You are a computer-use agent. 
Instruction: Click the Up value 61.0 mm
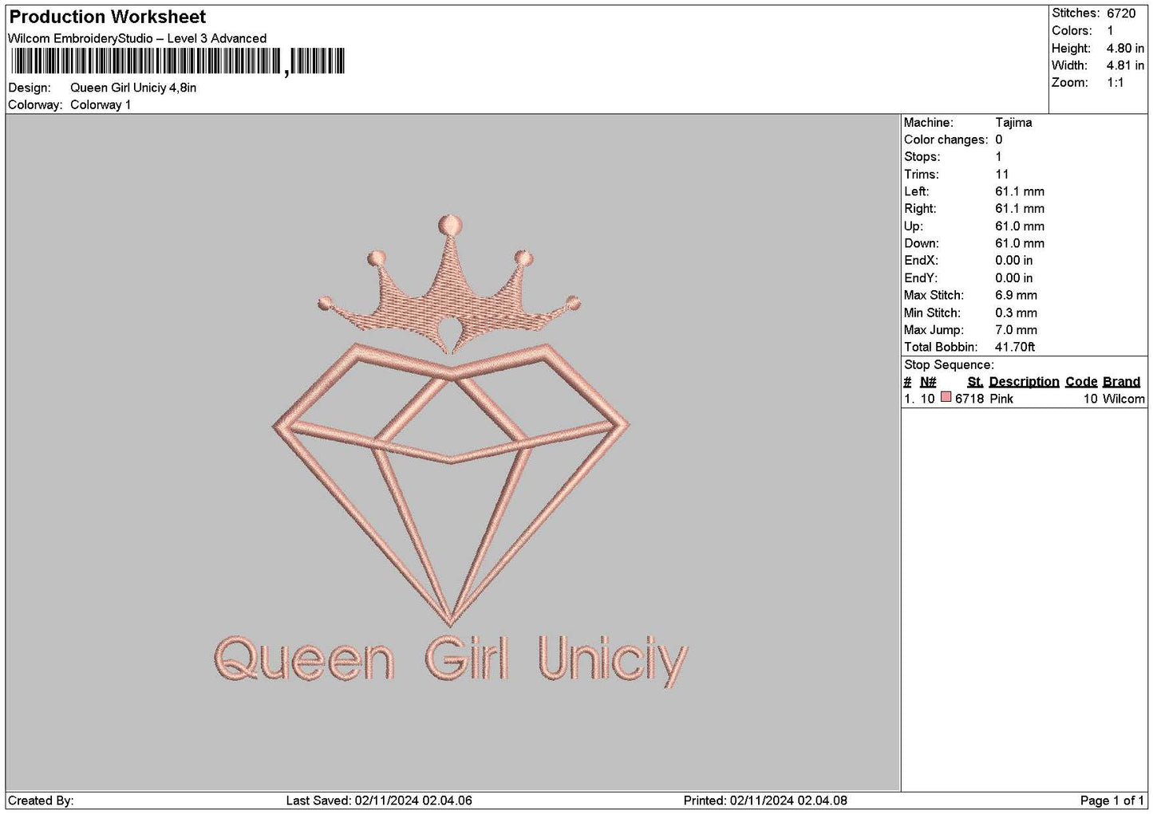(1020, 226)
